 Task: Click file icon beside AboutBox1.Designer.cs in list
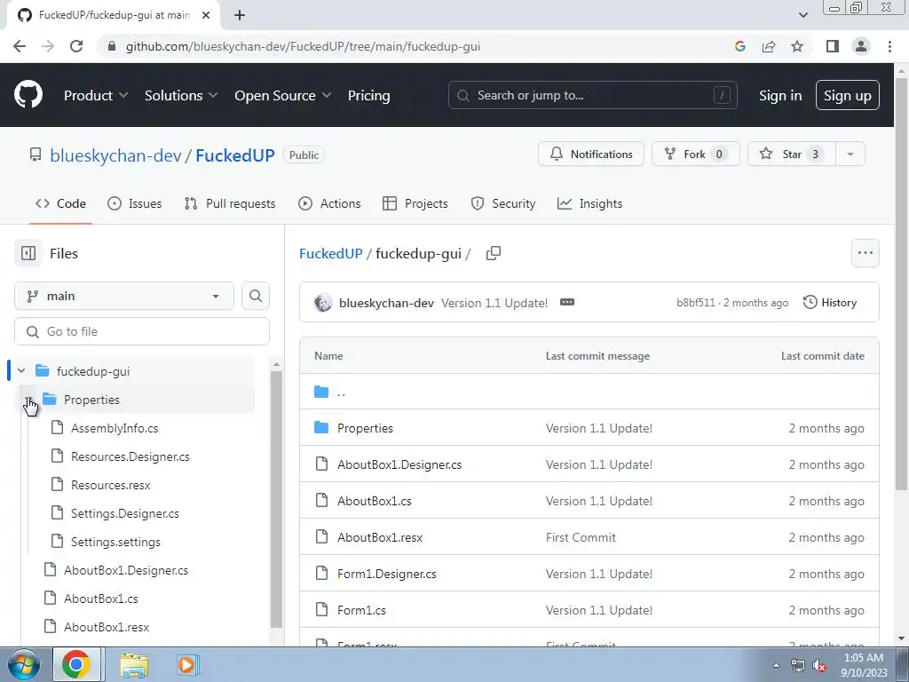pyautogui.click(x=321, y=464)
